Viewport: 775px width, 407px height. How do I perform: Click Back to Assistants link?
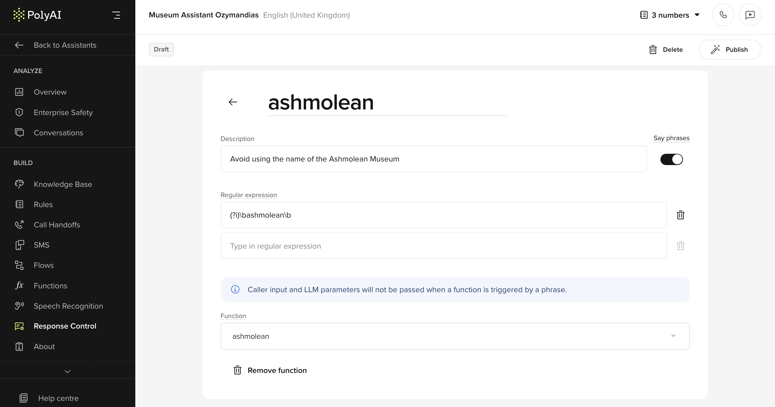pos(65,45)
